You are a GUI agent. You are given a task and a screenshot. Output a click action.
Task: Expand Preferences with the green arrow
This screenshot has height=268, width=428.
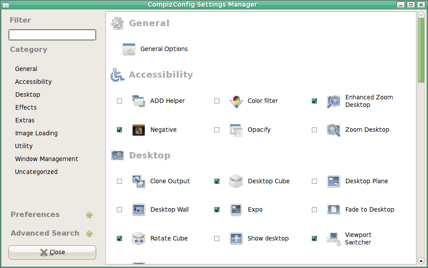click(89, 215)
